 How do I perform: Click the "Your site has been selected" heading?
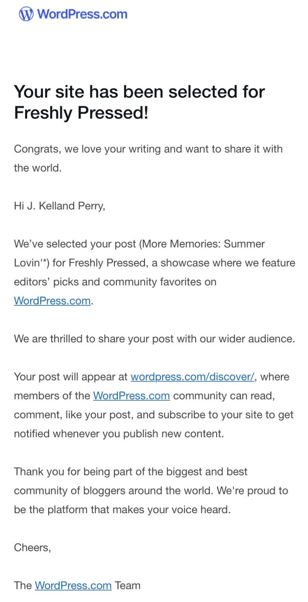(x=139, y=102)
